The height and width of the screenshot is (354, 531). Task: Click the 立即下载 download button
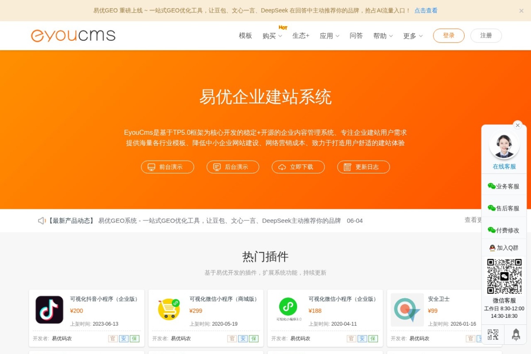click(298, 167)
